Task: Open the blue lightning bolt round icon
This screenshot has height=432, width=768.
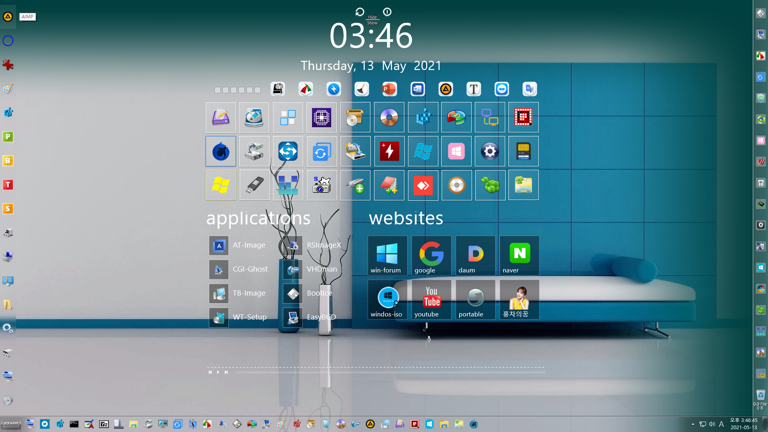Action: 334,89
